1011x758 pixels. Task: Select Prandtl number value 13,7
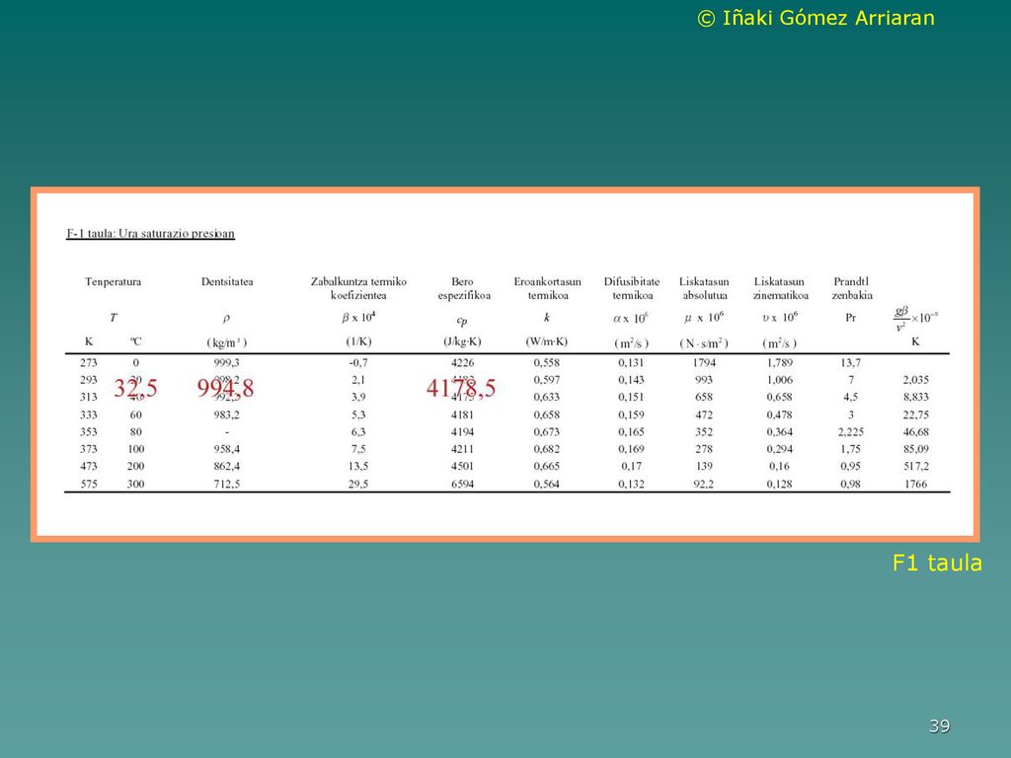click(850, 363)
